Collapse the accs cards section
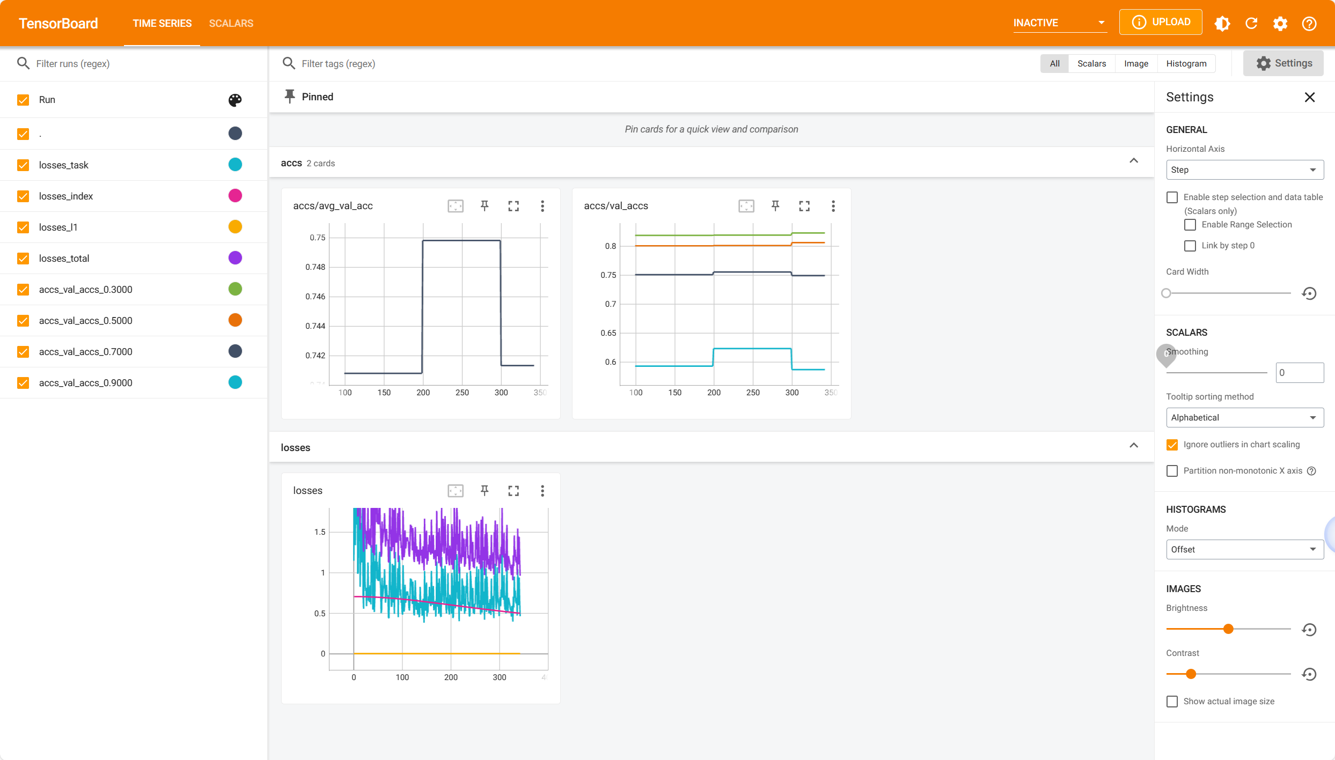The height and width of the screenshot is (760, 1335). click(1133, 161)
